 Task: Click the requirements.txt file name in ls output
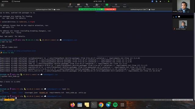pos(57,93)
